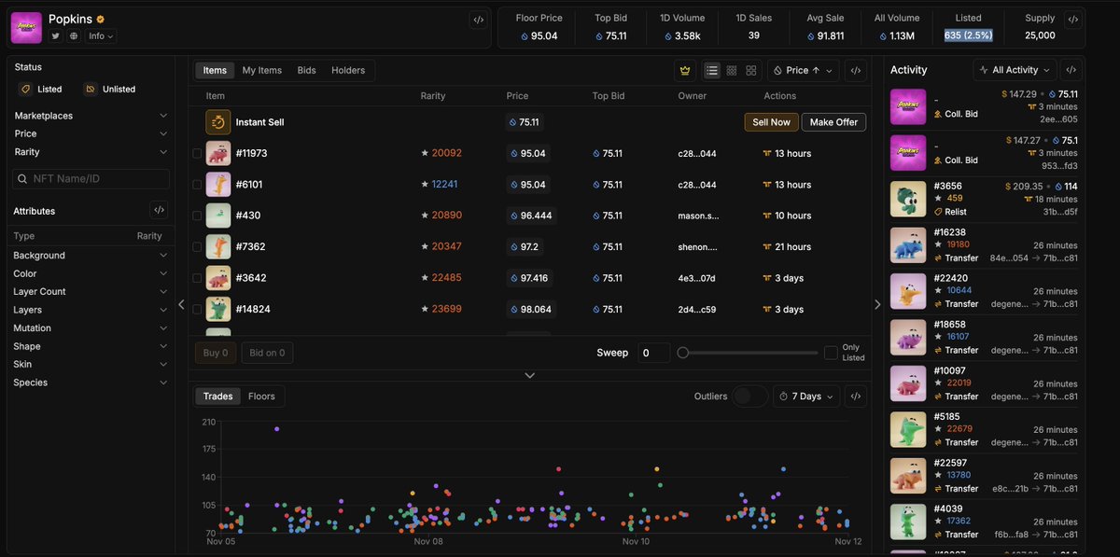Switch to the Holders tab
Image resolution: width=1120 pixels, height=557 pixels.
click(x=348, y=70)
